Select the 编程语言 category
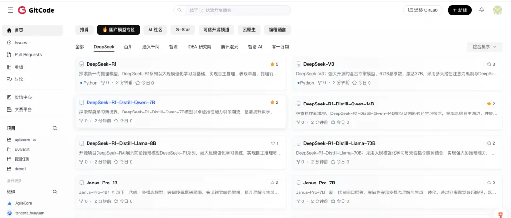The height and width of the screenshot is (218, 511). (277, 30)
